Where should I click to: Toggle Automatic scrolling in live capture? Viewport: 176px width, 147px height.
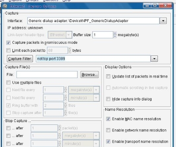click(x=108, y=88)
